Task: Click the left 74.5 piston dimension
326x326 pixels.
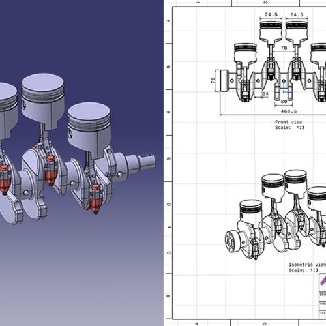Action: point(271,14)
